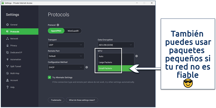Screen dimensions: 216x108
Task: Click the Account person icon
Action: pyautogui.click(x=8, y=80)
